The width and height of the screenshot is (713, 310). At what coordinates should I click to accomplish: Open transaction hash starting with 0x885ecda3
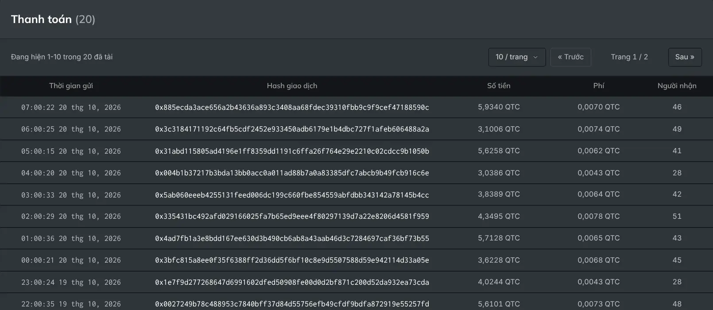point(292,107)
